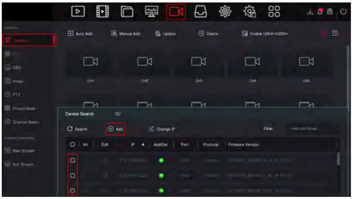This screenshot has width=352, height=199.
Task: Click the Firmware Version column header
Action: (244, 145)
